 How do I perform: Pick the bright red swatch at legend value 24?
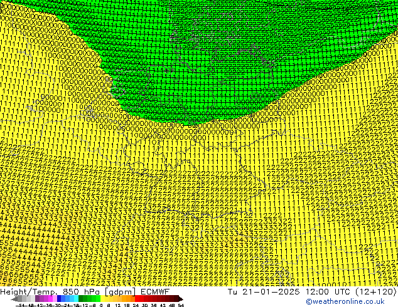tap(137, 299)
